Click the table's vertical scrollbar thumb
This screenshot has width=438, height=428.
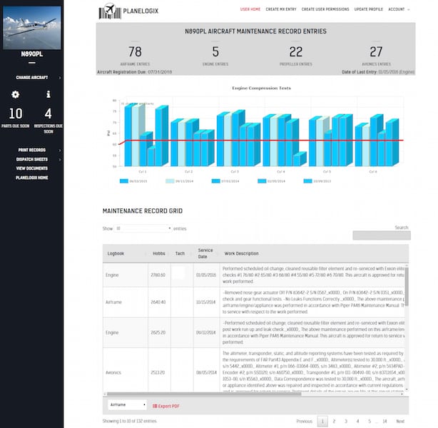click(407, 287)
